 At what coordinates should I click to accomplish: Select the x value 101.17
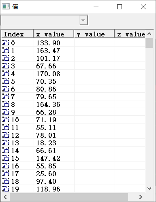pyautogui.click(x=48, y=58)
